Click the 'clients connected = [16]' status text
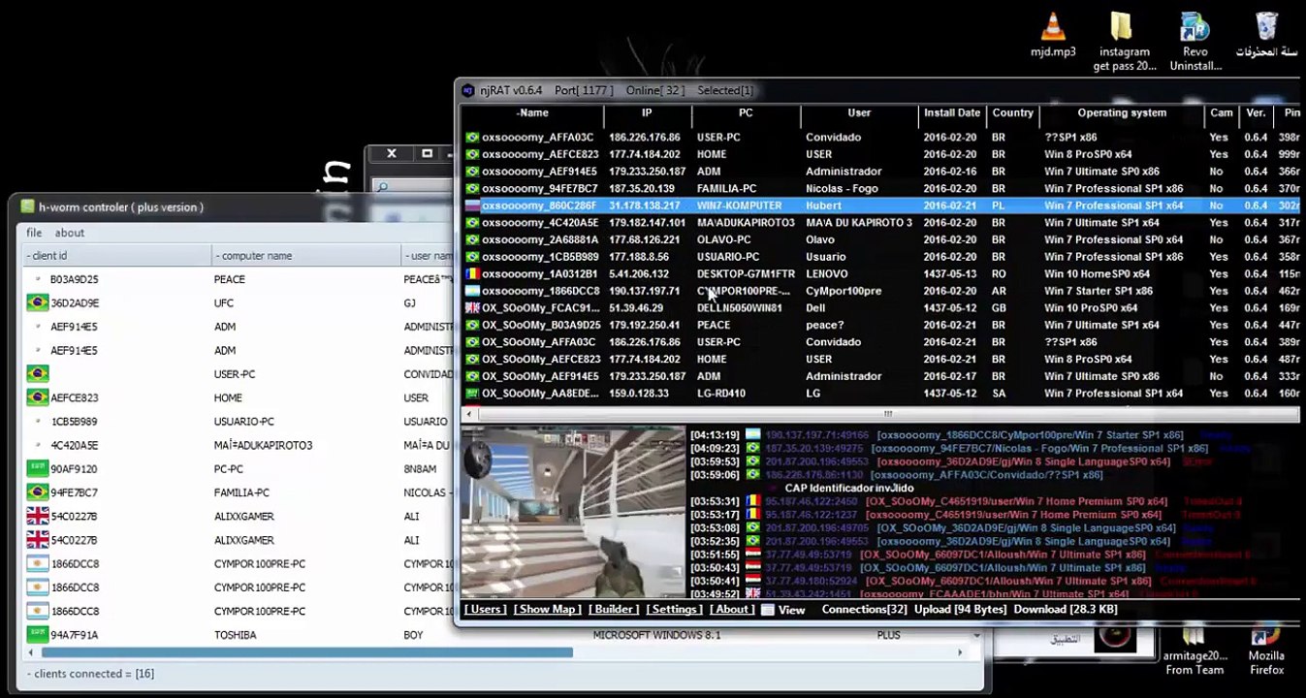1306x698 pixels. pos(90,674)
